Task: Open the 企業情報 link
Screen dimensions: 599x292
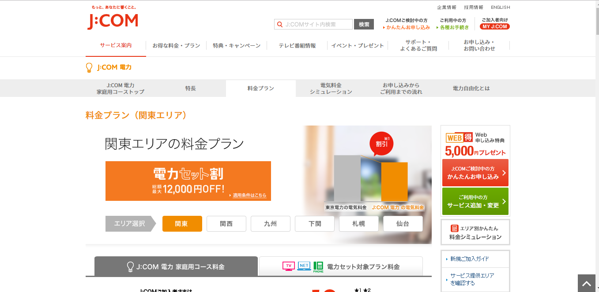Action: pyautogui.click(x=447, y=7)
